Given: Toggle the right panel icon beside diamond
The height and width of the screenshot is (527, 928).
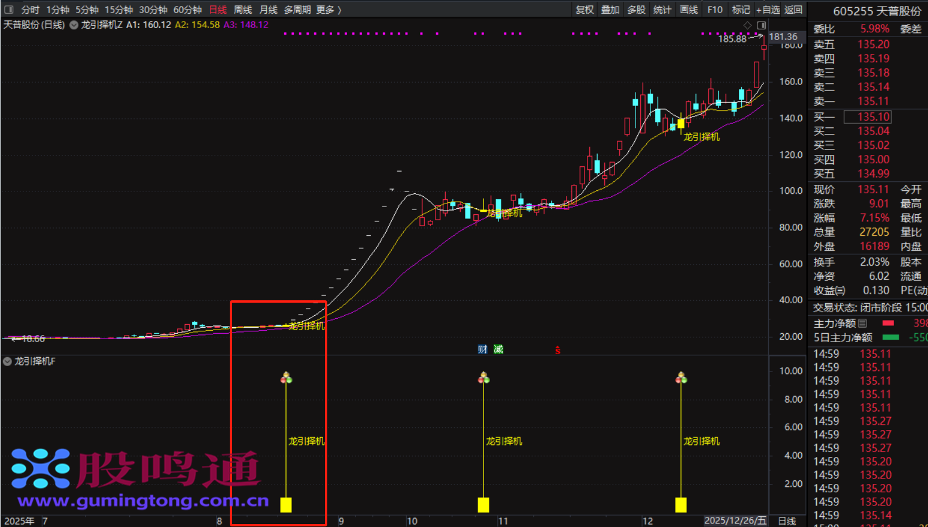Looking at the screenshot, I should point(761,25).
